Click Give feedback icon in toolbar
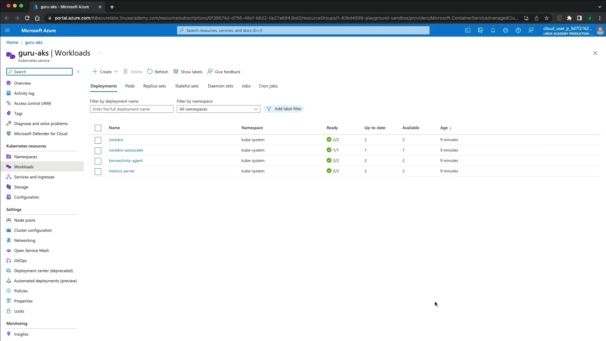The height and width of the screenshot is (341, 606). click(210, 72)
